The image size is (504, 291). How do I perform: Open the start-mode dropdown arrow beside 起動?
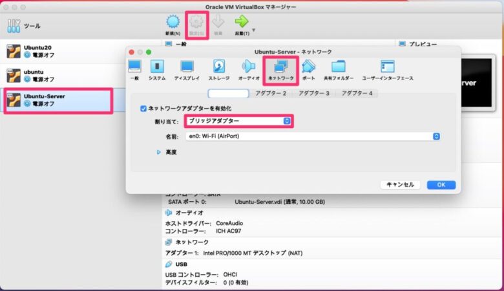(253, 30)
